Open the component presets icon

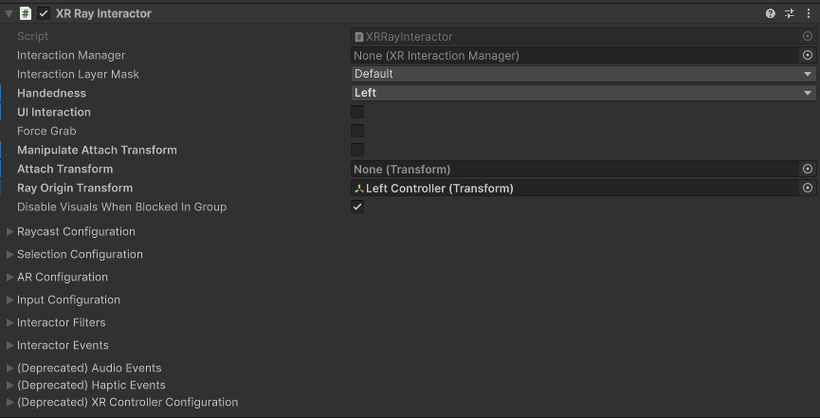coord(790,13)
